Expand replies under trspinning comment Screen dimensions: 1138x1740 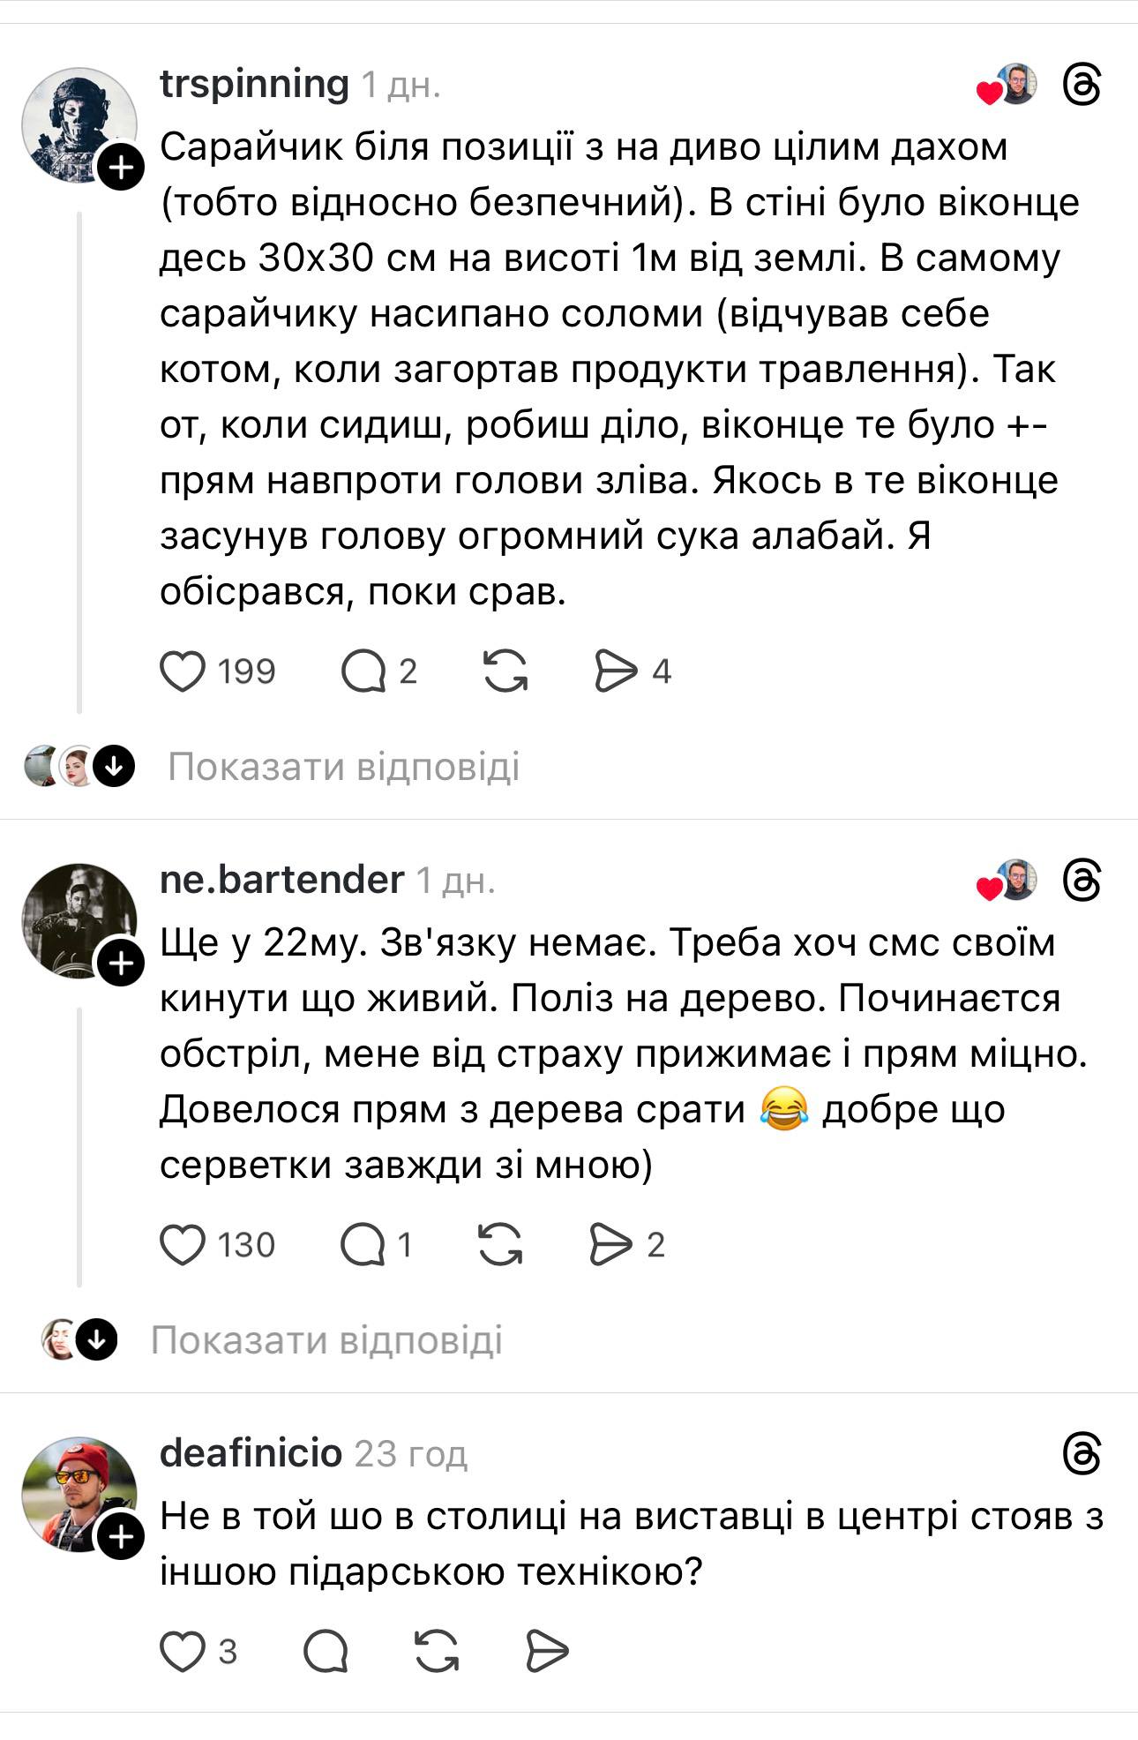point(343,767)
